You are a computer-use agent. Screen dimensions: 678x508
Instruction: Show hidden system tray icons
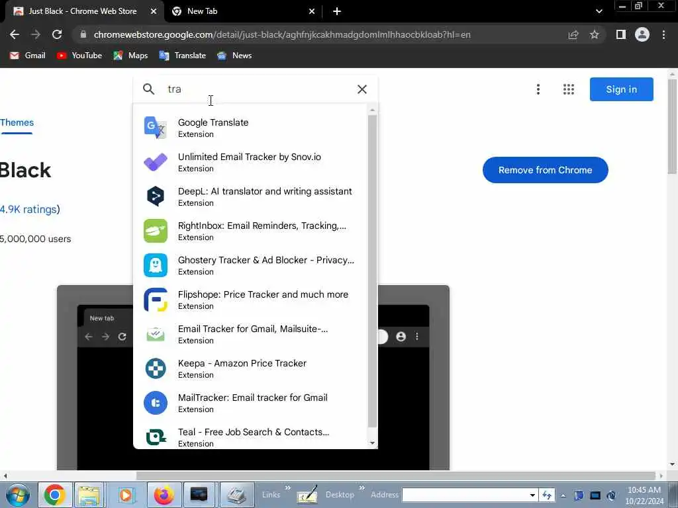(563, 495)
